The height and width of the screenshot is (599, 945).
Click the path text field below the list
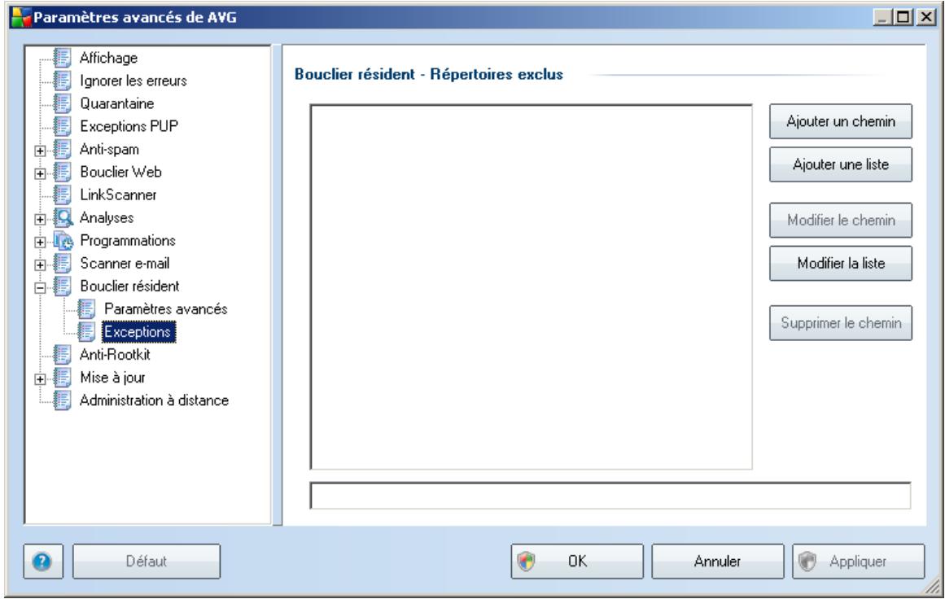click(610, 496)
